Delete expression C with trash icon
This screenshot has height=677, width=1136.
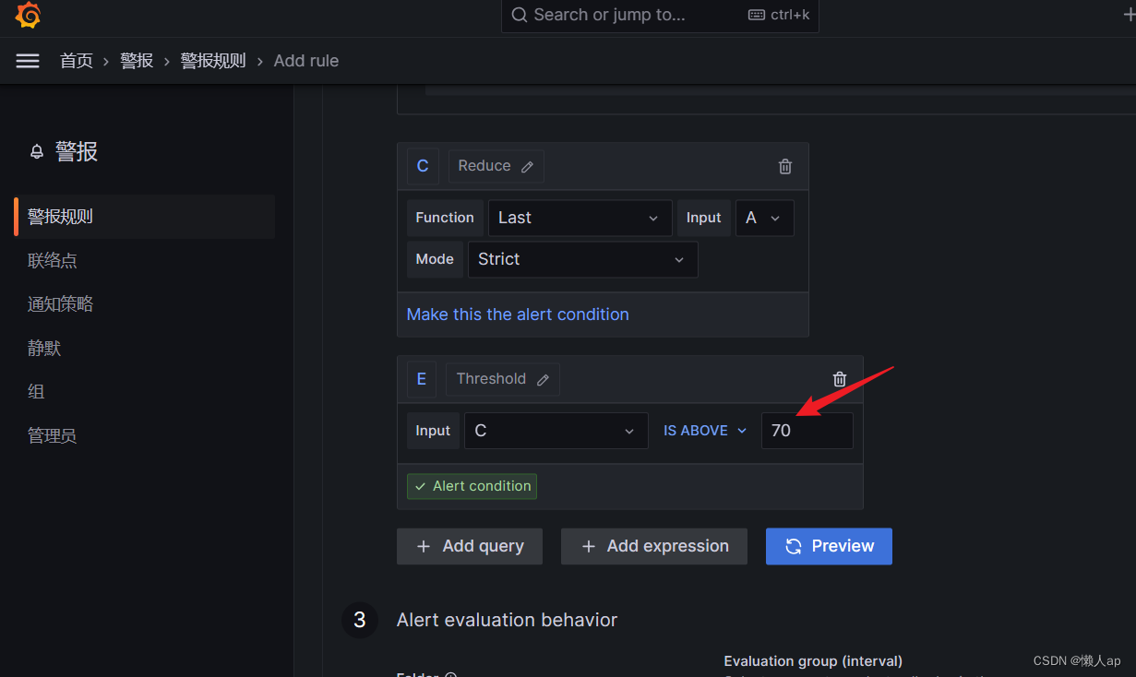tap(785, 167)
